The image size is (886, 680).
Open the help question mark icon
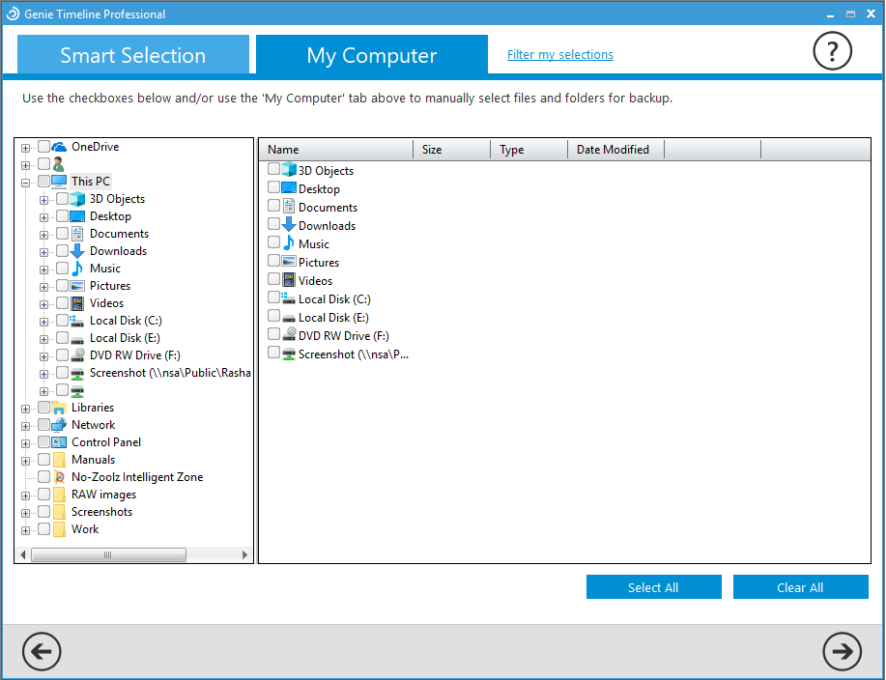pos(832,51)
